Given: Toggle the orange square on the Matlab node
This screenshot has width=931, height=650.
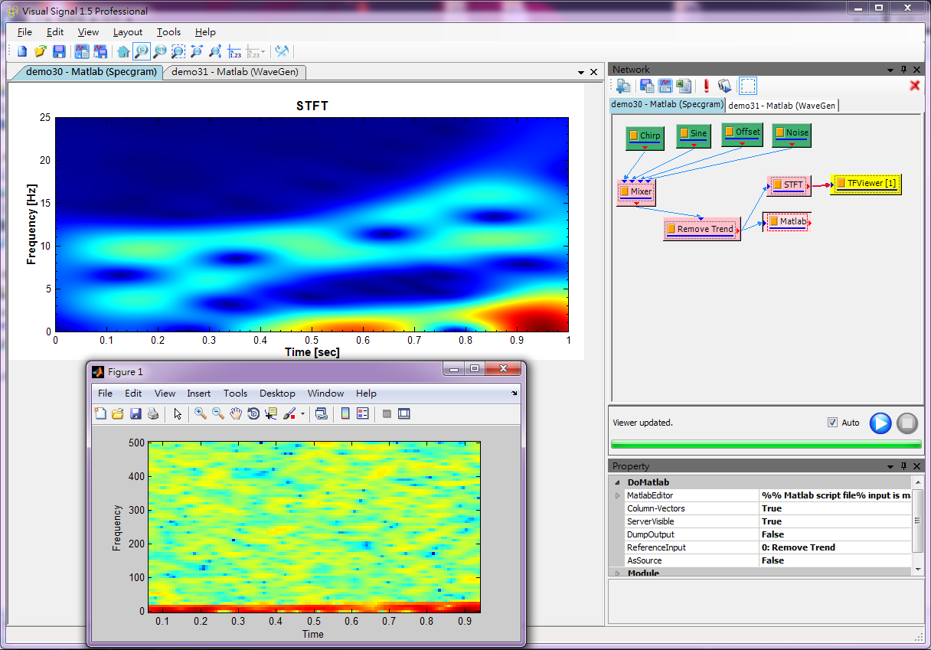Looking at the screenshot, I should 773,221.
